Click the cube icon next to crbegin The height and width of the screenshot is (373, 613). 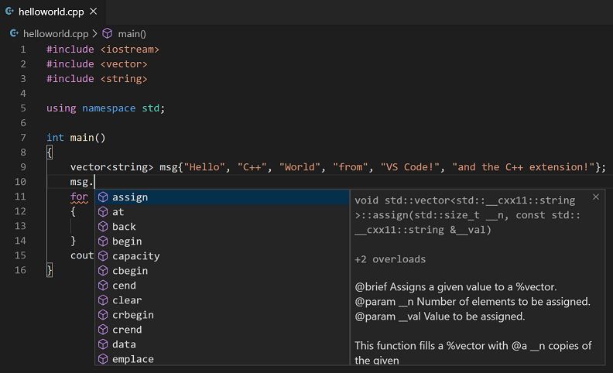103,315
